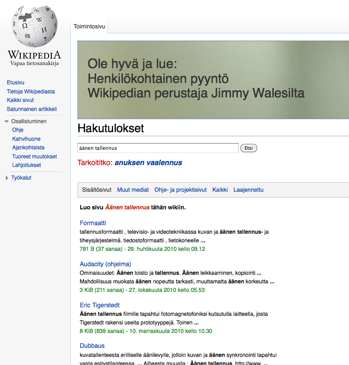Open the Toimintosivu tab
This screenshot has height=365, width=349.
coord(89,27)
